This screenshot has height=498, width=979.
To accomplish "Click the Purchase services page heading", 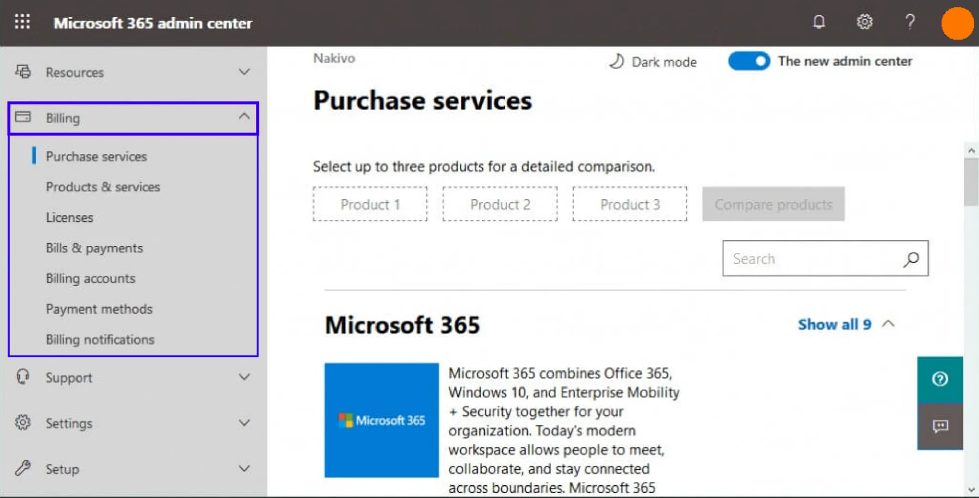I will point(423,100).
